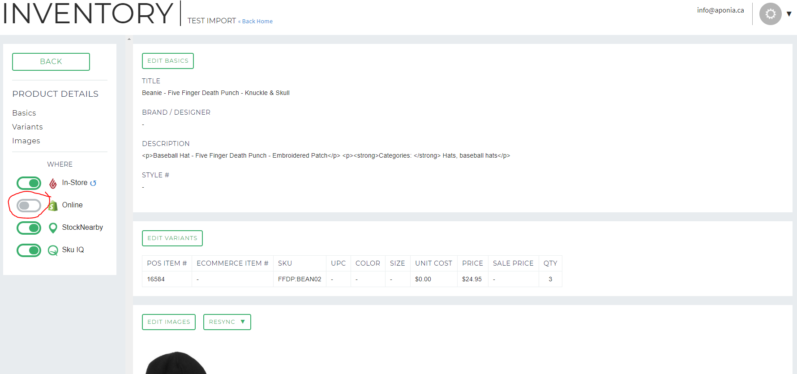Click the info@aponia.ca account email
Viewport: 797px width, 374px height.
(x=720, y=10)
